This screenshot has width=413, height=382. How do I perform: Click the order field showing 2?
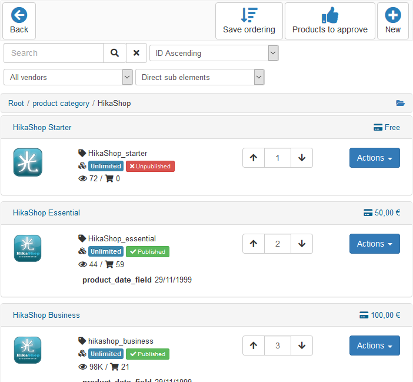tap(278, 244)
